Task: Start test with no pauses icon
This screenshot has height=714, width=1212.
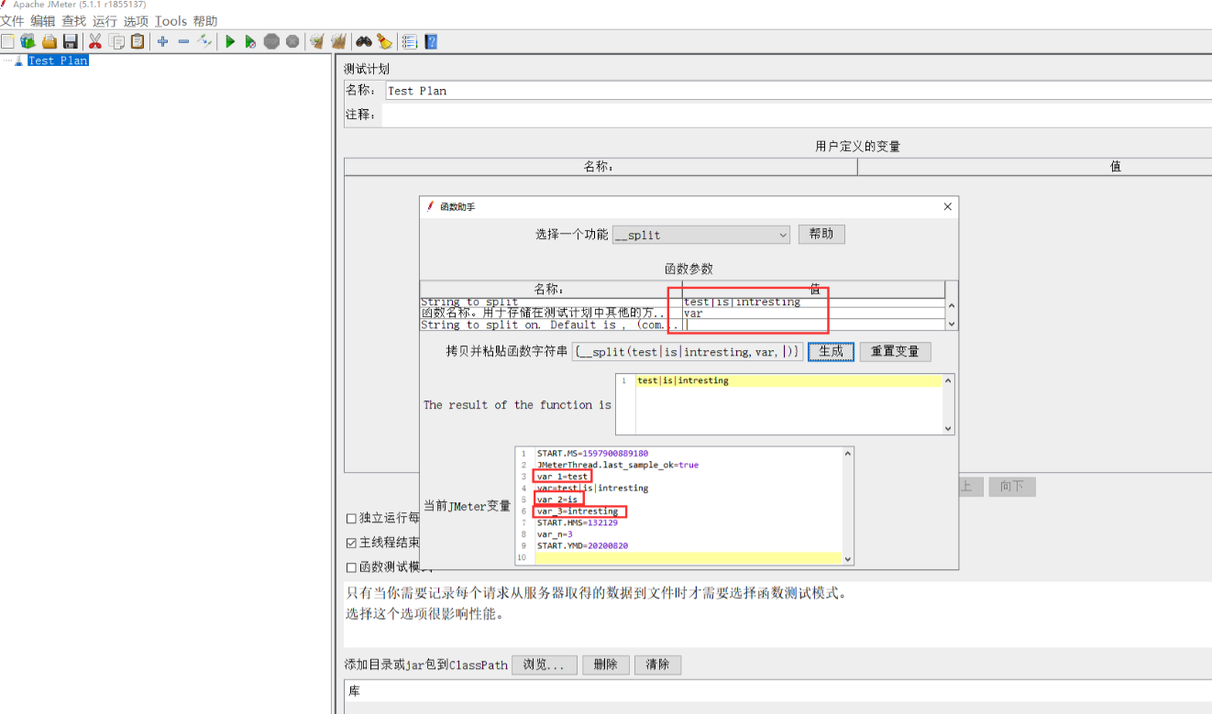Action: pyautogui.click(x=250, y=41)
